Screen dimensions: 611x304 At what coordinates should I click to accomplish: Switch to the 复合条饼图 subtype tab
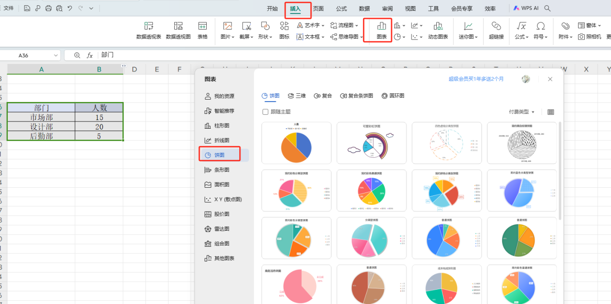tap(357, 96)
